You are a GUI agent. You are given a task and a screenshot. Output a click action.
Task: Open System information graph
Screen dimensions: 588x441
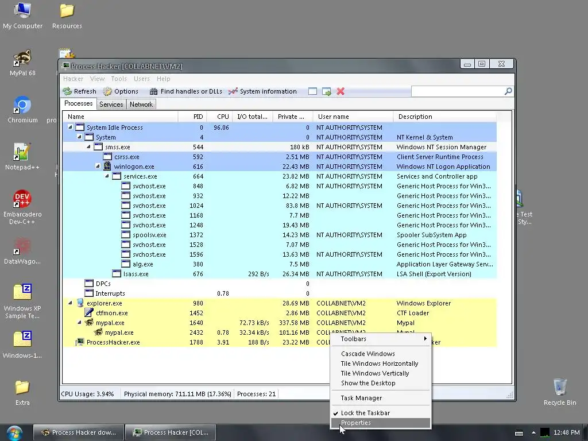click(262, 91)
